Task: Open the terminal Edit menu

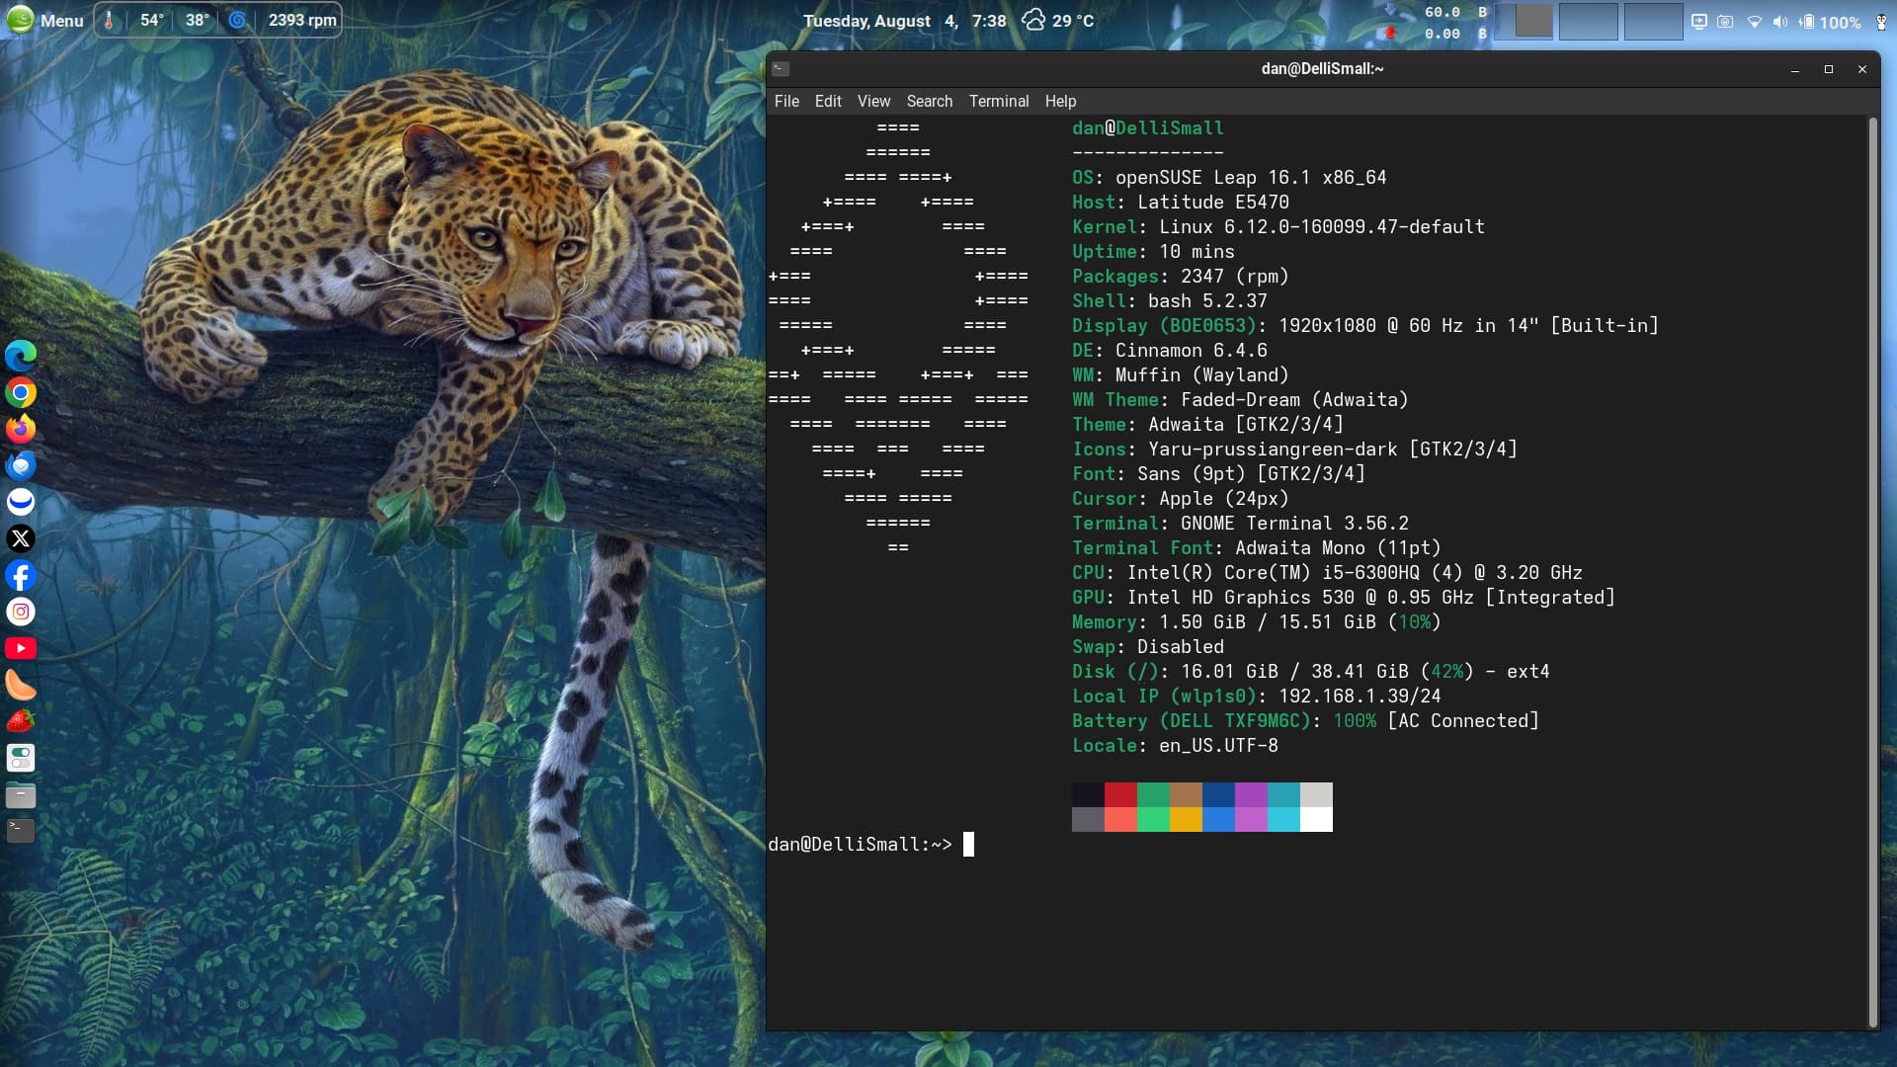Action: coord(828,101)
